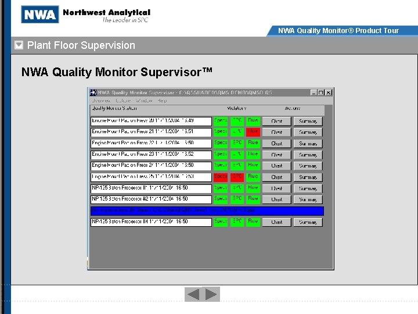The height and width of the screenshot is (314, 418).
Task: Click the blue no-response status bar
Action: click(207, 210)
